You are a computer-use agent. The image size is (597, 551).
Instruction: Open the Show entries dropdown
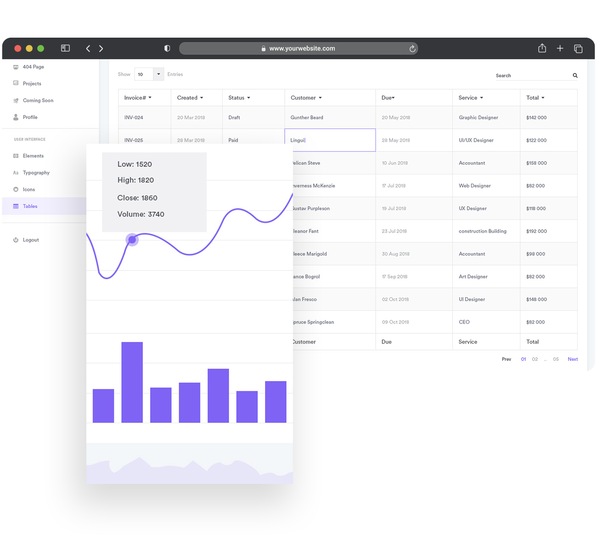coord(158,74)
